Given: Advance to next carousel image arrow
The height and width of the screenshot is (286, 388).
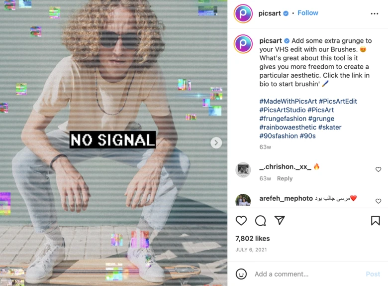Looking at the screenshot, I should 216,143.
